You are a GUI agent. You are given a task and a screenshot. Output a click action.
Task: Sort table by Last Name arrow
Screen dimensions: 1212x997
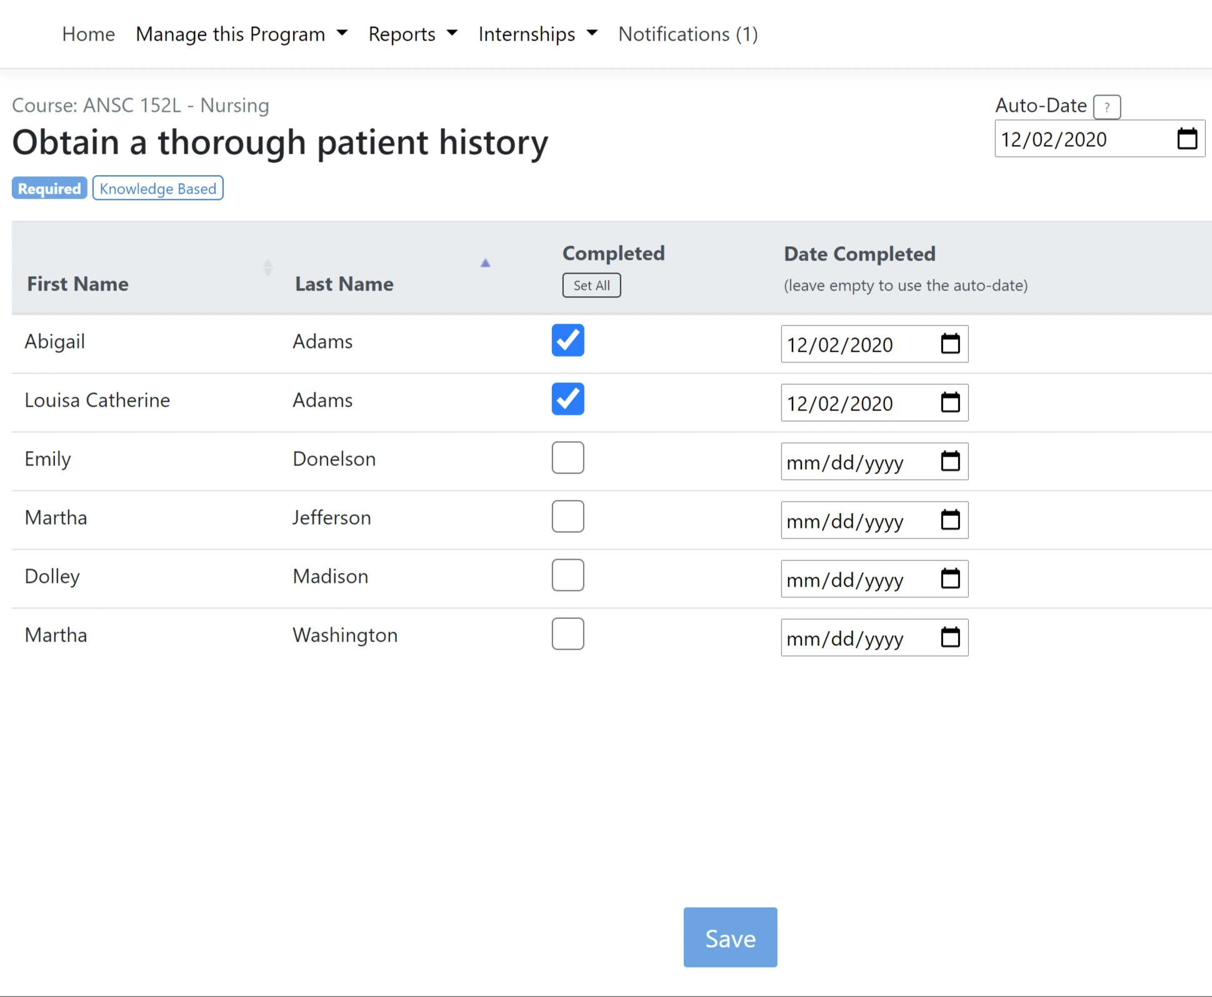click(485, 264)
